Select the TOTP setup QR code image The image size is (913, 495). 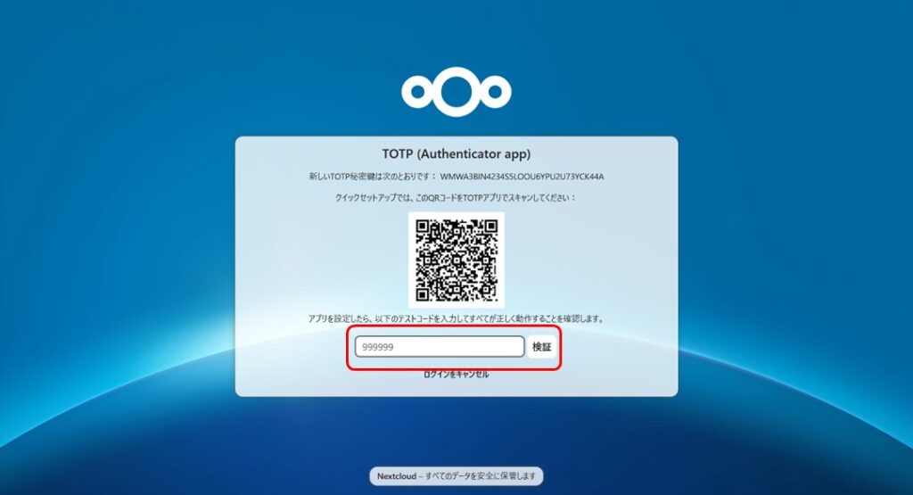pyautogui.click(x=456, y=260)
